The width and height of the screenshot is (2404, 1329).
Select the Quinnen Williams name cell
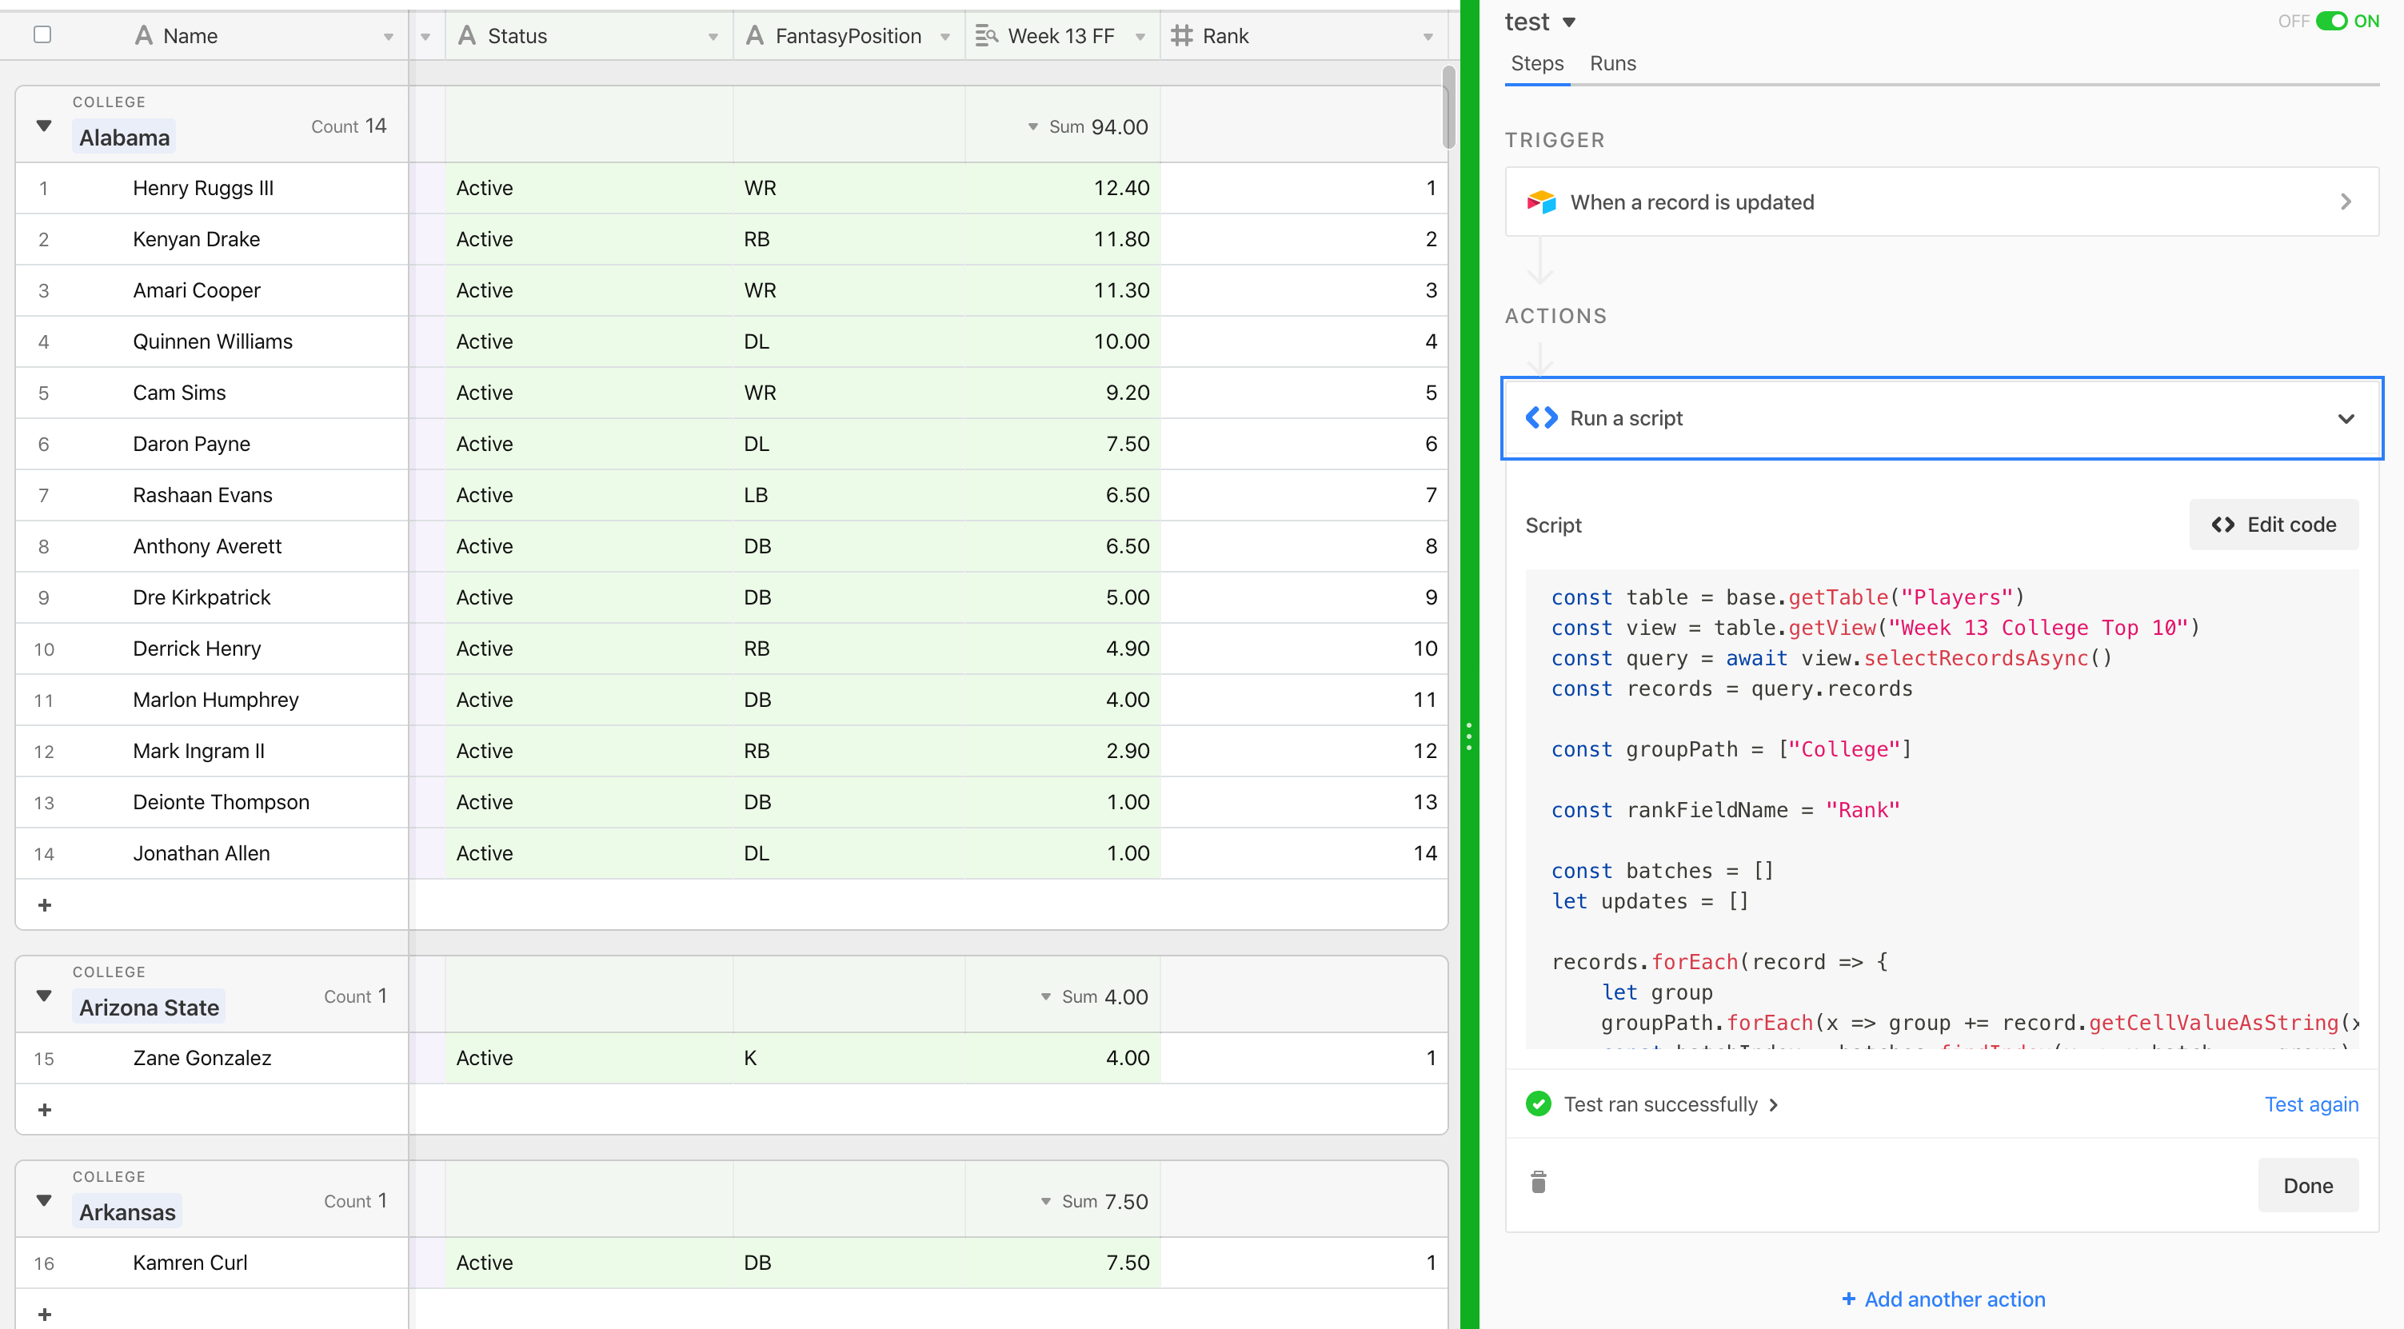tap(212, 341)
